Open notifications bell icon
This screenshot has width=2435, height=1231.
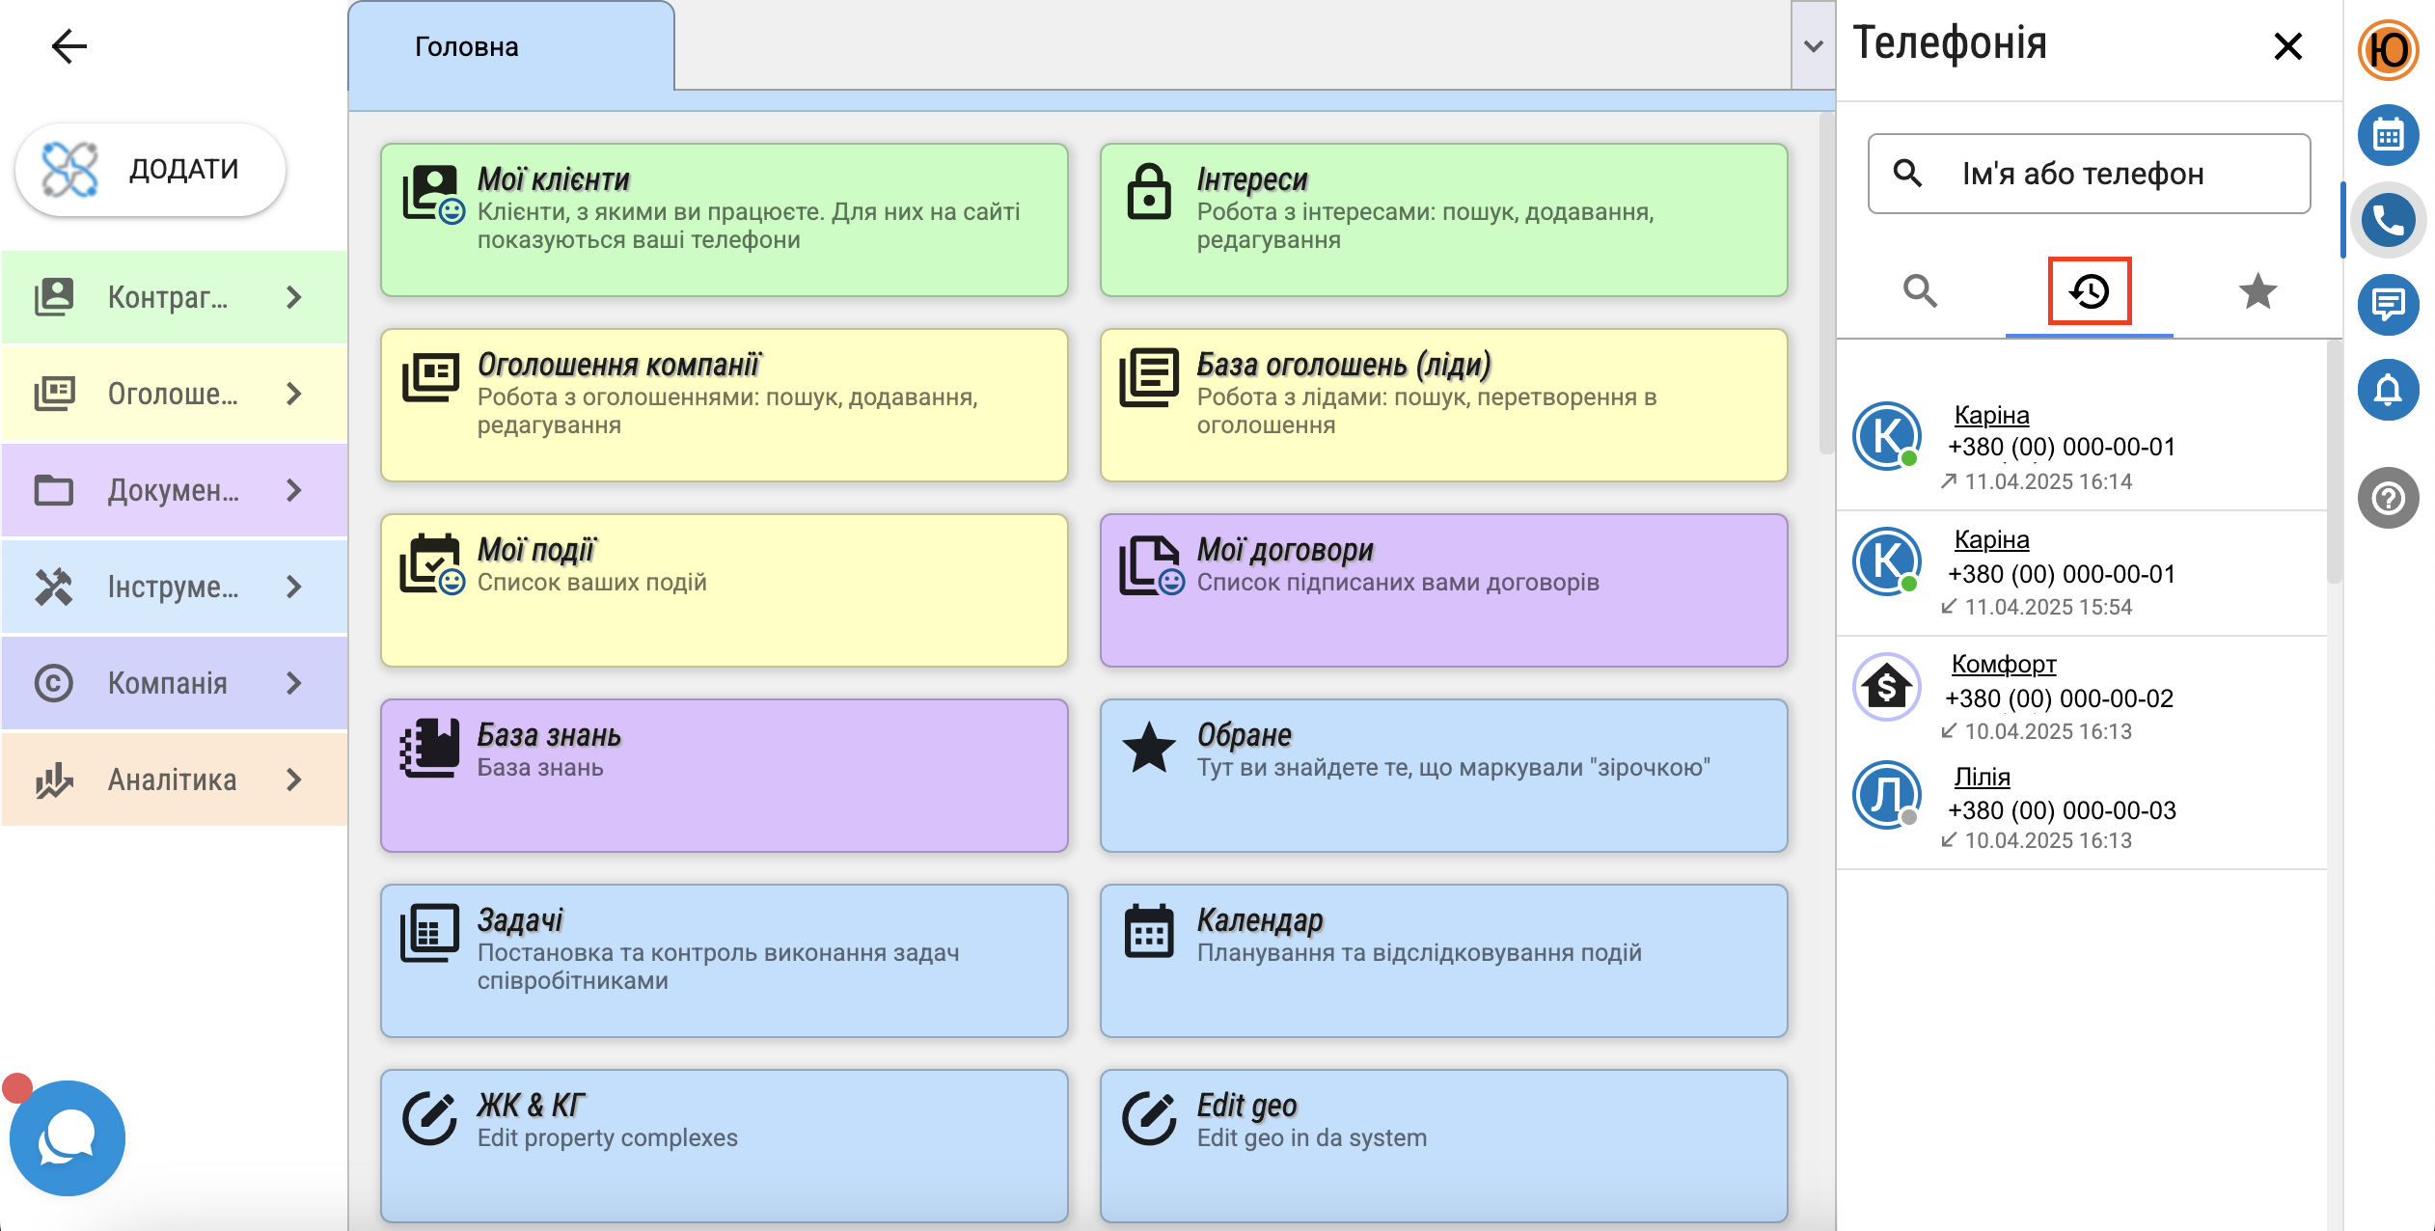[x=2388, y=390]
